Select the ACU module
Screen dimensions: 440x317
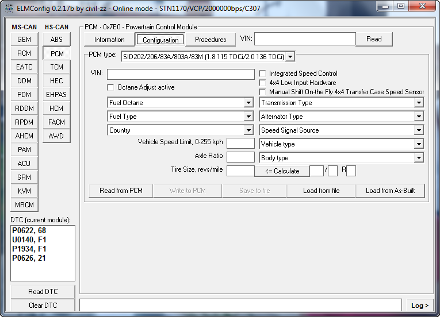pos(24,164)
